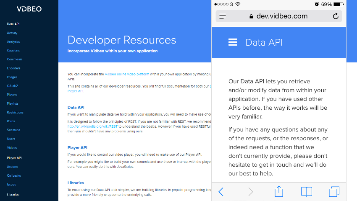Open Comments sidebar entry

pos(15,59)
